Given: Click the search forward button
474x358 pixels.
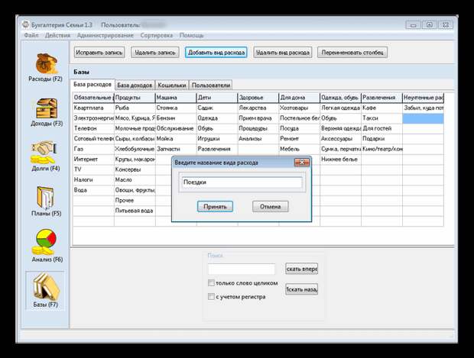Looking at the screenshot, I should (301, 269).
